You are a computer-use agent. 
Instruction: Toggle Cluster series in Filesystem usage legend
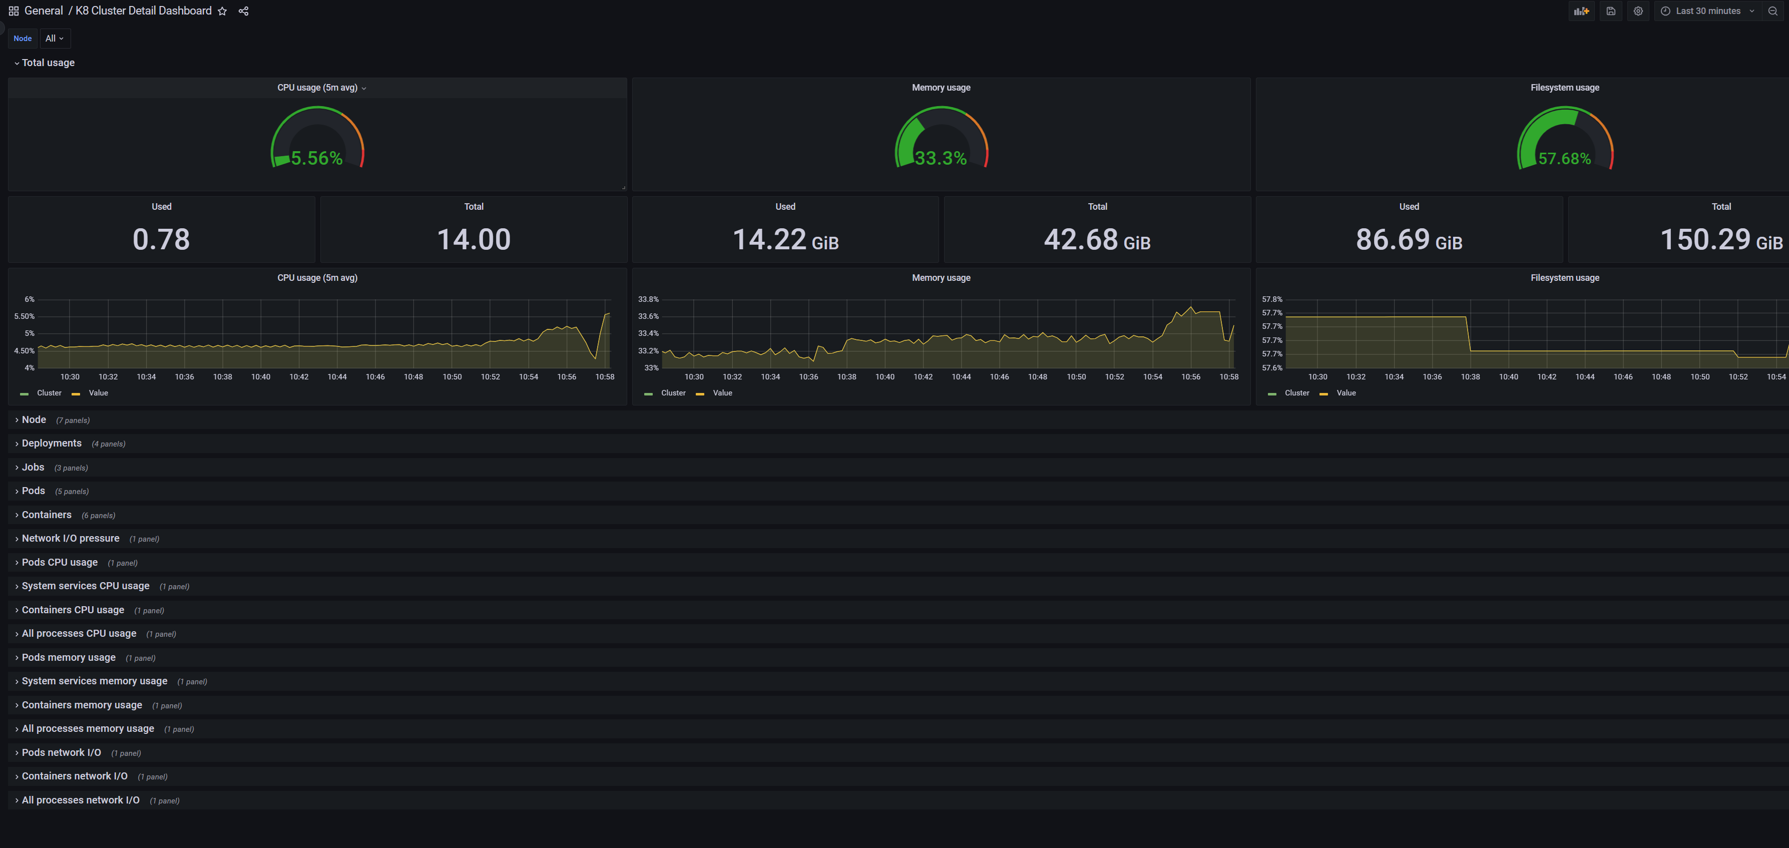[x=1296, y=393]
